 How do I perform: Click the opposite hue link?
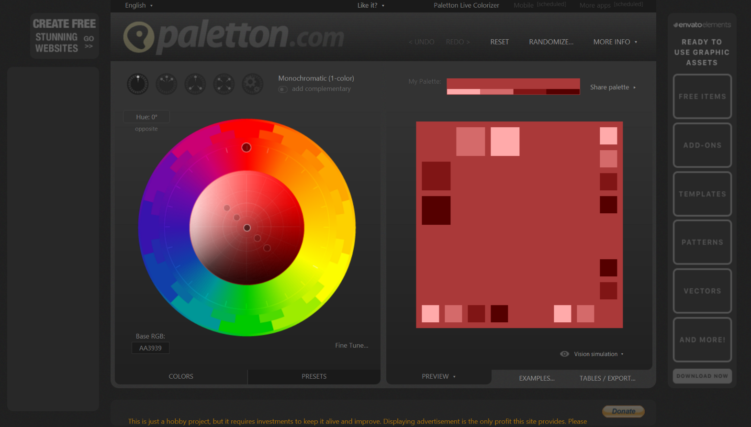pyautogui.click(x=146, y=129)
